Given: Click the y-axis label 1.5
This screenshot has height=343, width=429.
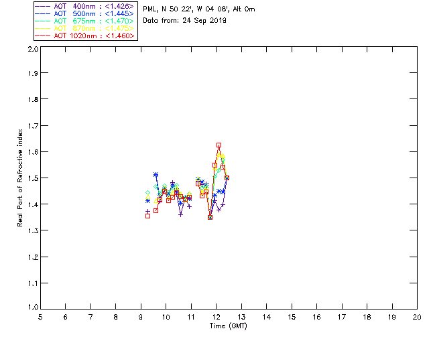Looking at the screenshot, I should tap(33, 178).
